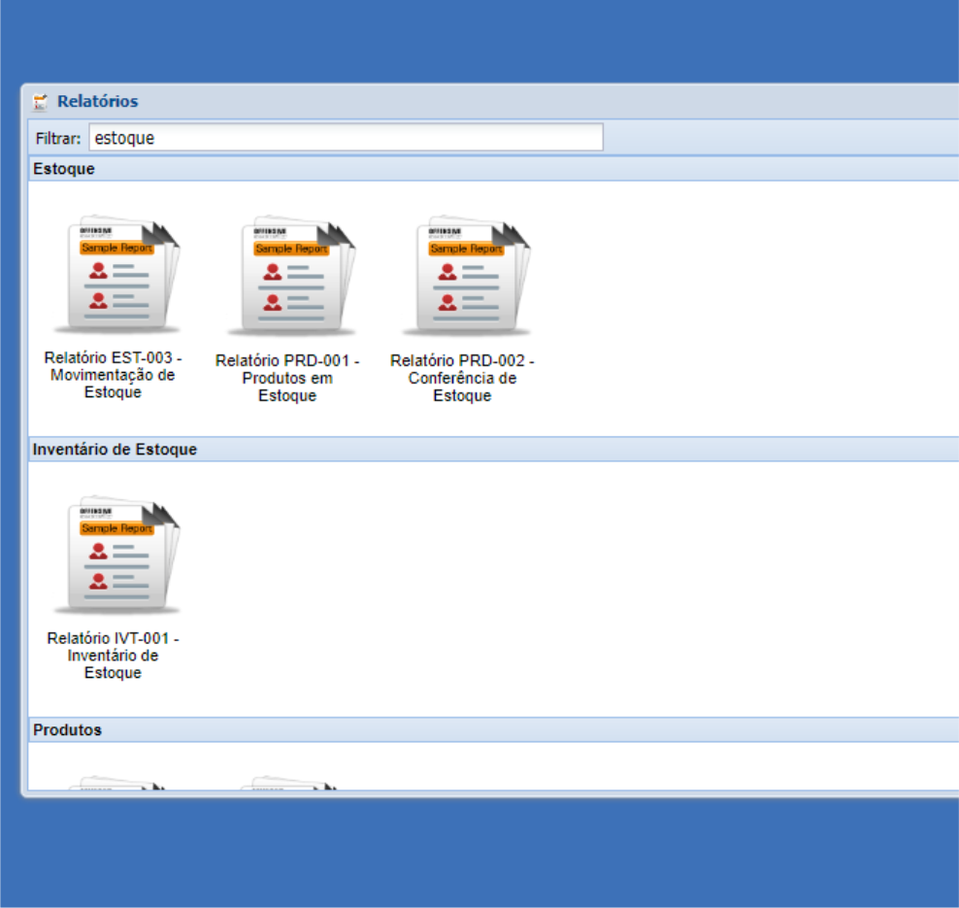Open the Relatório EST-003 report icon
959x908 pixels.
tap(116, 277)
